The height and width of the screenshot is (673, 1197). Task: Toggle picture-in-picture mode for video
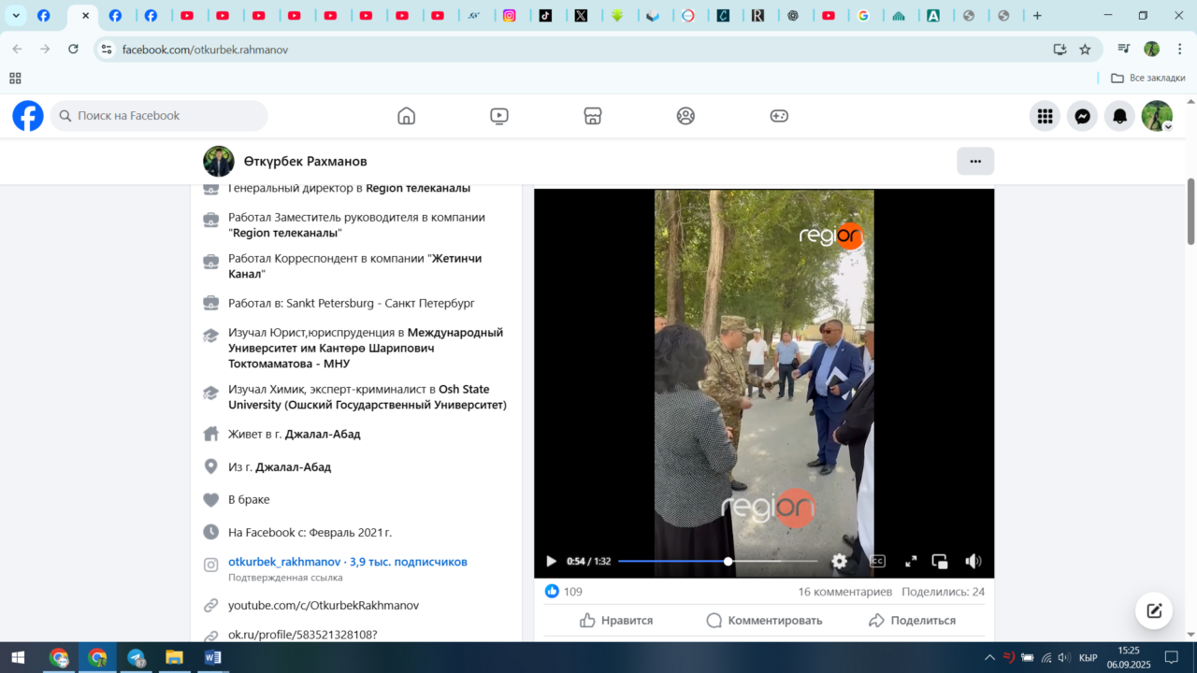click(x=940, y=561)
